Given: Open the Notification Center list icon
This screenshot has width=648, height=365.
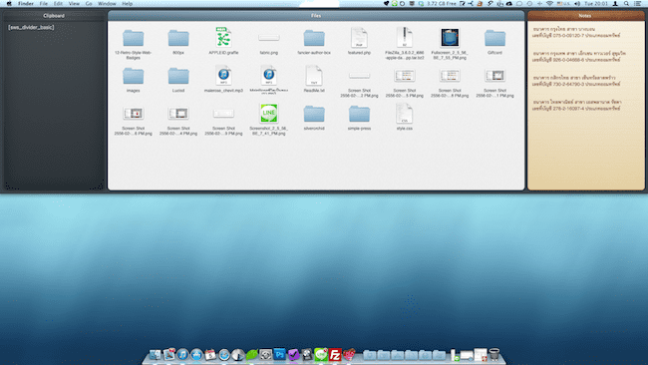Looking at the screenshot, I should pos(638,4).
